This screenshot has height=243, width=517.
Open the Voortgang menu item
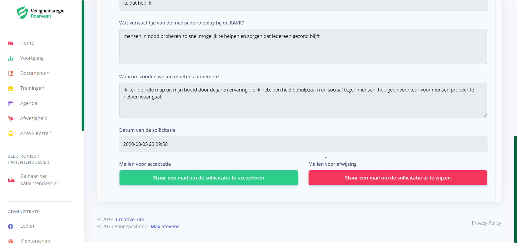pyautogui.click(x=32, y=58)
